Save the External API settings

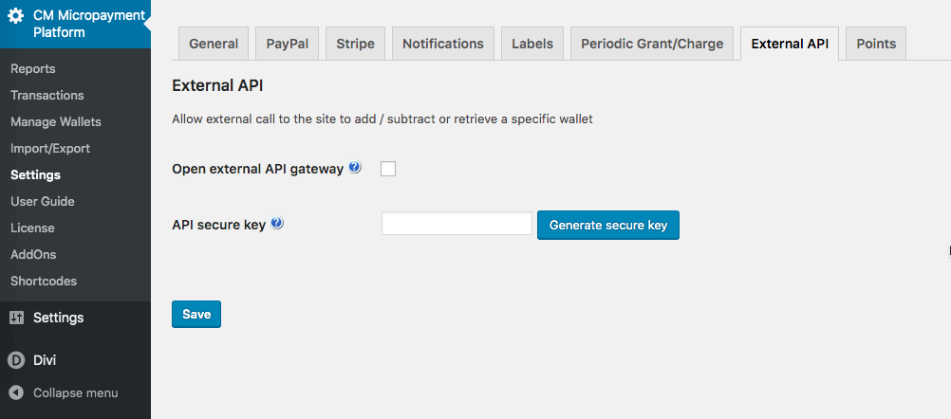click(x=196, y=314)
